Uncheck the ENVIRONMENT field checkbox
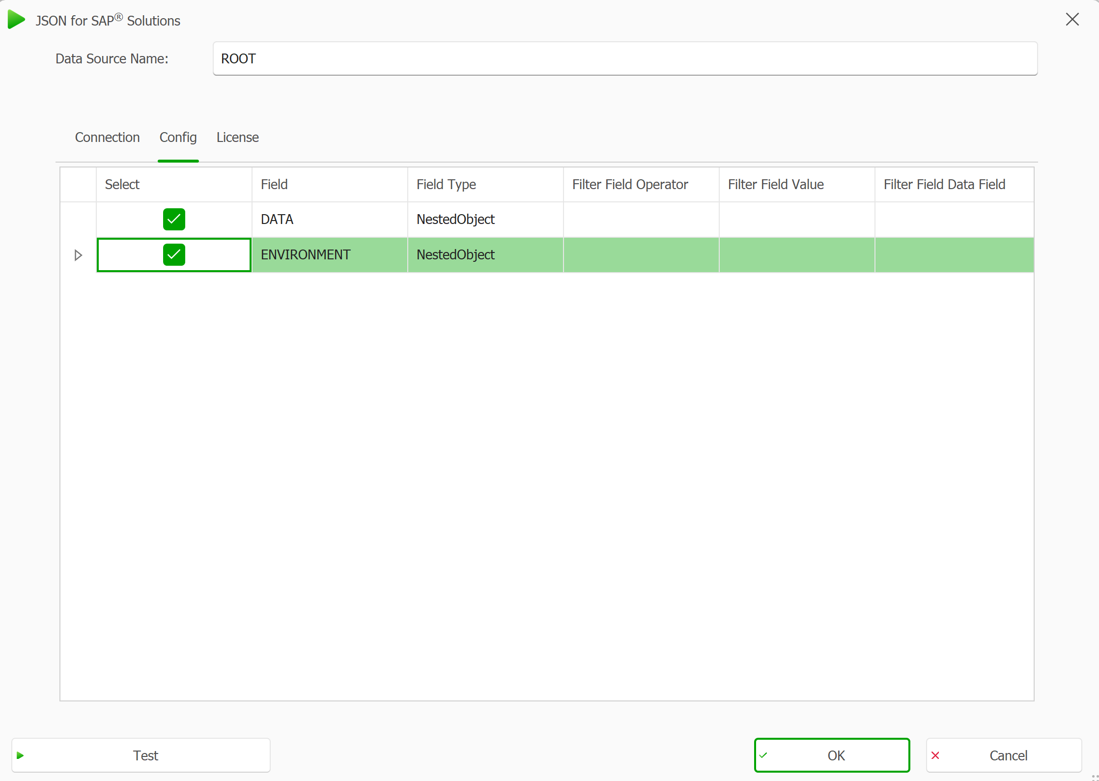The width and height of the screenshot is (1099, 781). (x=174, y=254)
